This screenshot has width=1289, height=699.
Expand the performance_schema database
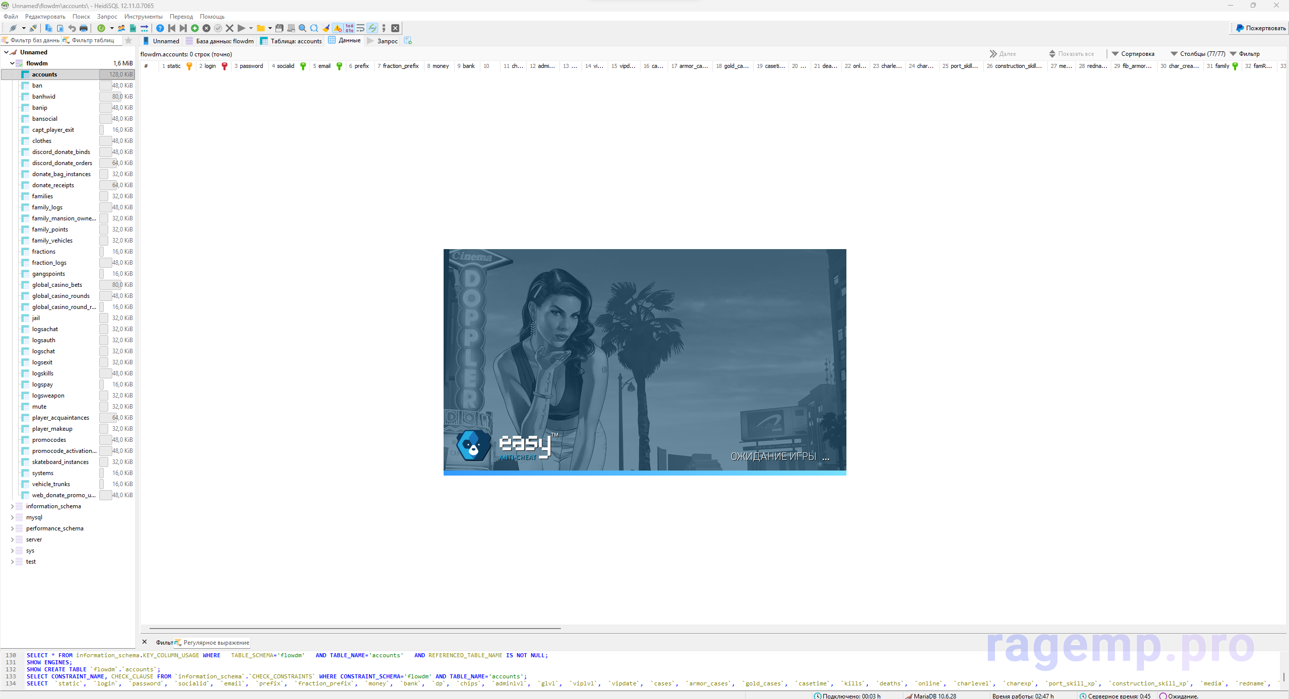[x=12, y=528]
